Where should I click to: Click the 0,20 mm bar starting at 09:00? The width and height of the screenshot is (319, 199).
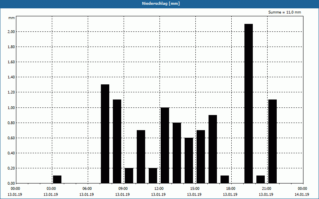click(129, 176)
